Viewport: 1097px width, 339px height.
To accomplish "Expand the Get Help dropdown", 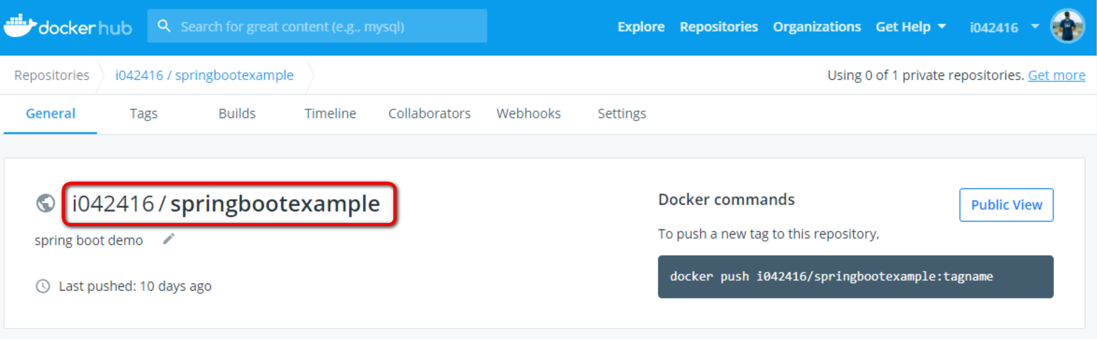I will [x=910, y=27].
